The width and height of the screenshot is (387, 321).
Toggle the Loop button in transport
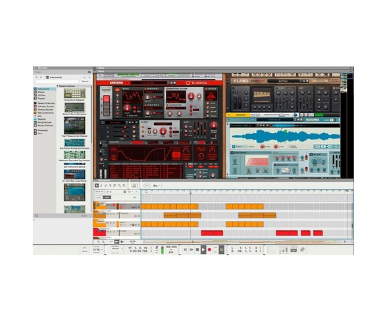coord(221,250)
